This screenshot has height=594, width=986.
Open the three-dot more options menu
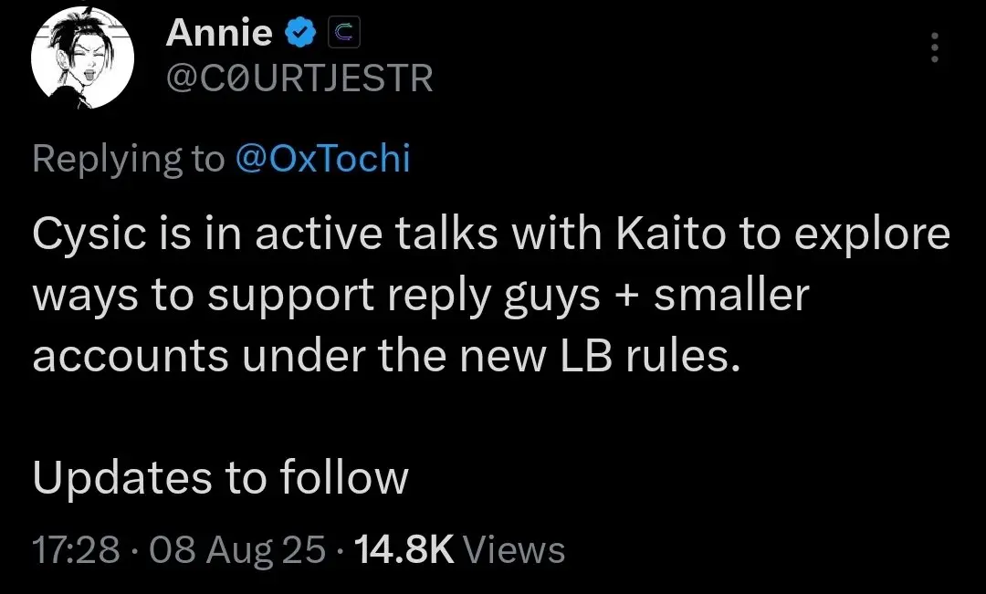click(935, 47)
